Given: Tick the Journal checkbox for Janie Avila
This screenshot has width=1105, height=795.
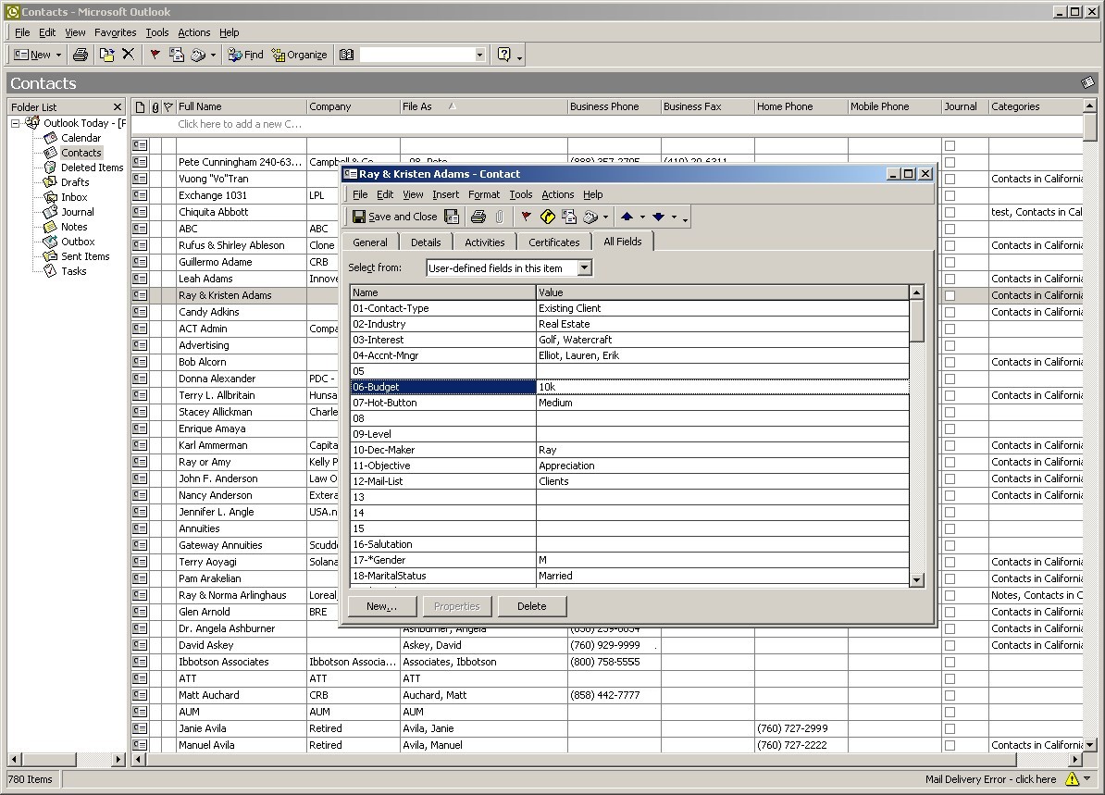Looking at the screenshot, I should [950, 729].
